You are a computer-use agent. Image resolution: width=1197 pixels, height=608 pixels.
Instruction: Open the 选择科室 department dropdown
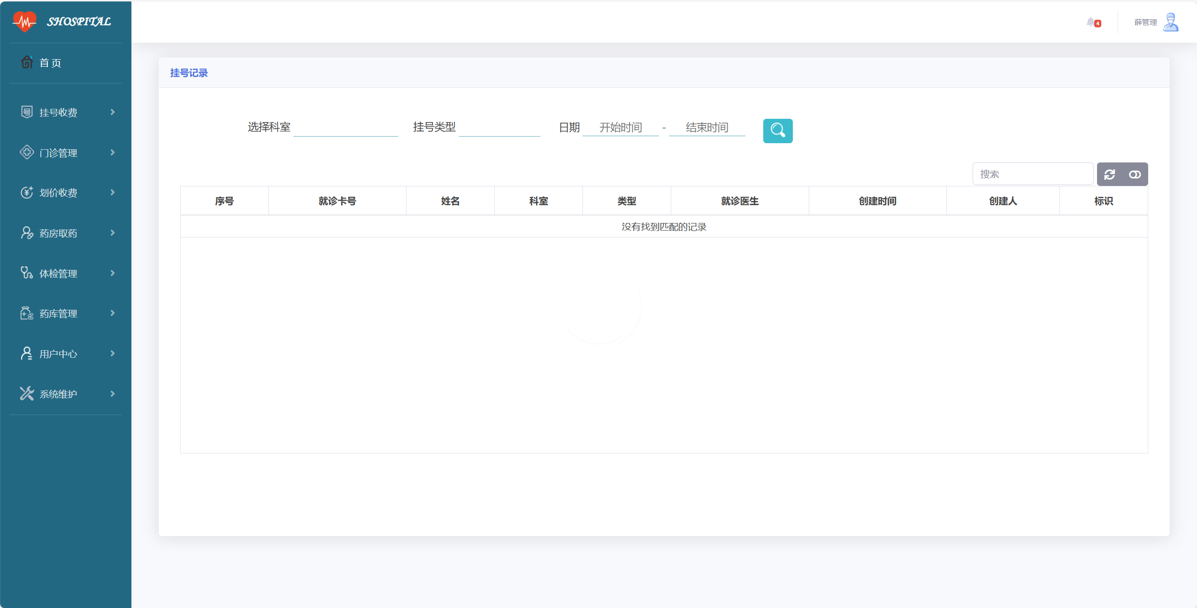(345, 127)
